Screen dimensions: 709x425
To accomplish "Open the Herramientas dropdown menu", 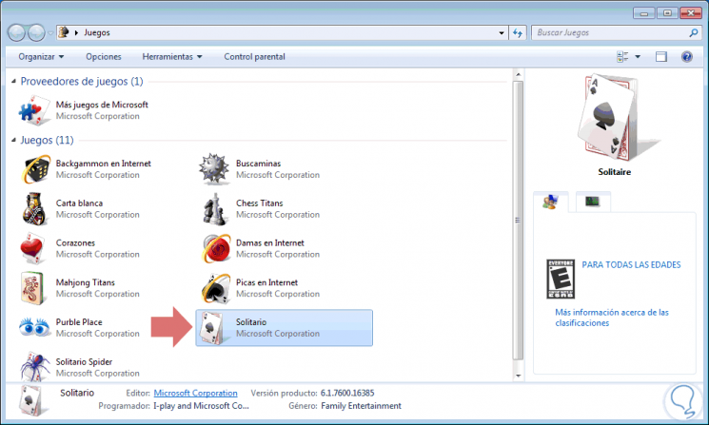I will [172, 56].
